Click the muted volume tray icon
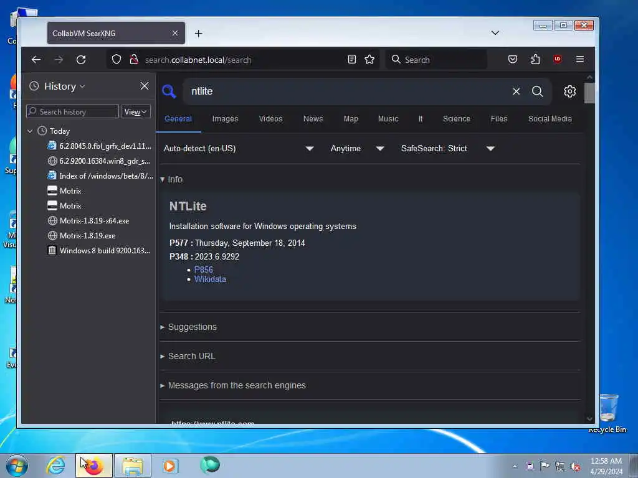 tap(575, 466)
